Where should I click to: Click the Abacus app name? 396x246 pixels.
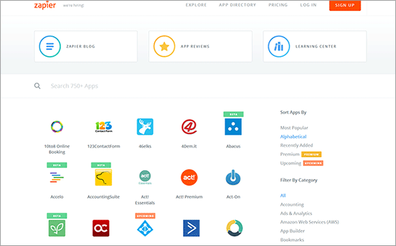(233, 146)
